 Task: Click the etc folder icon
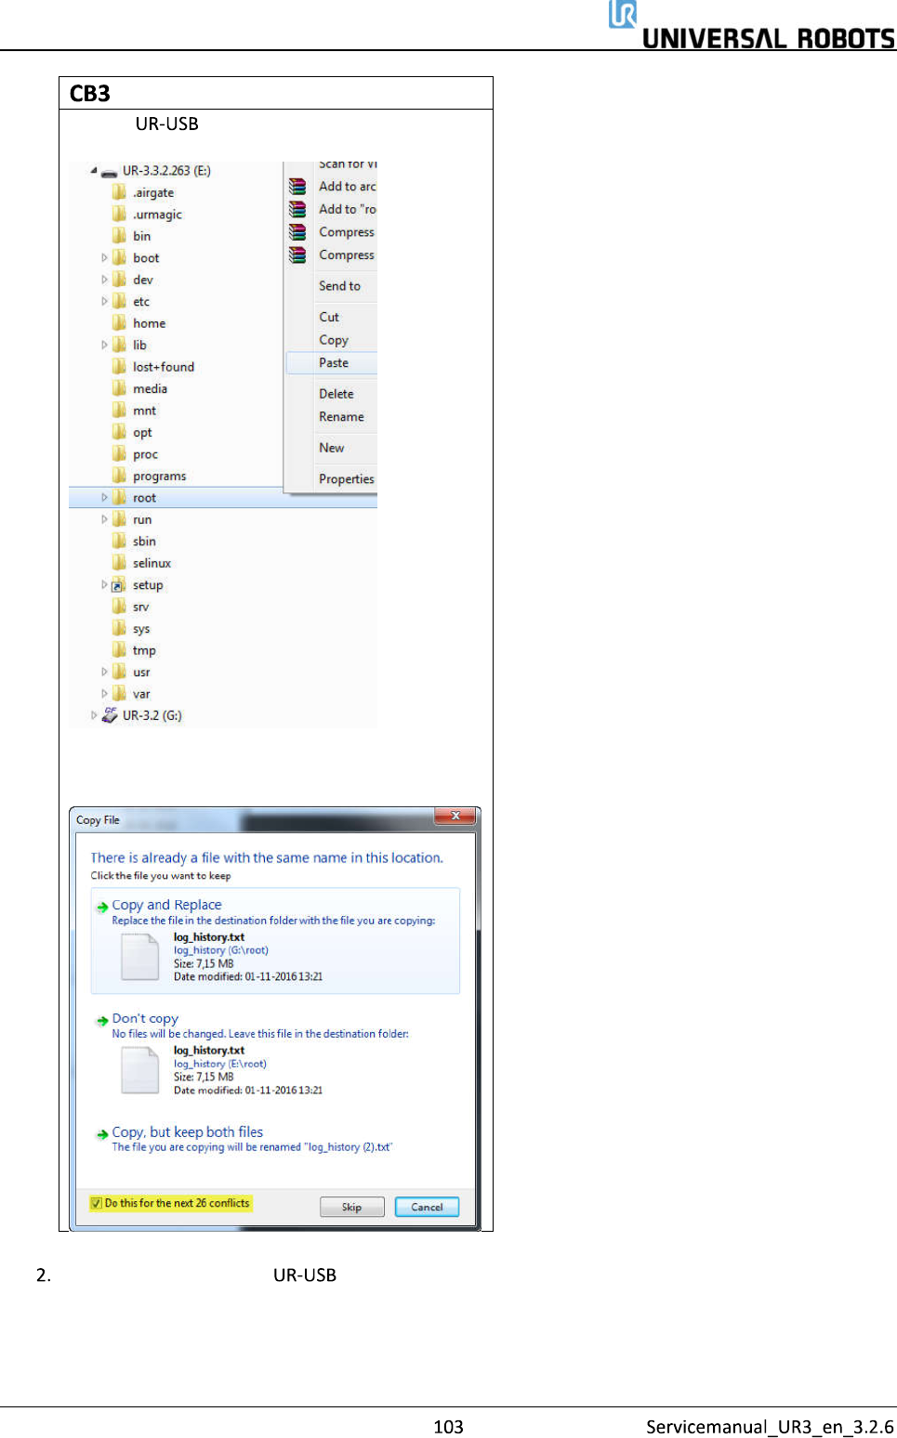tap(119, 301)
